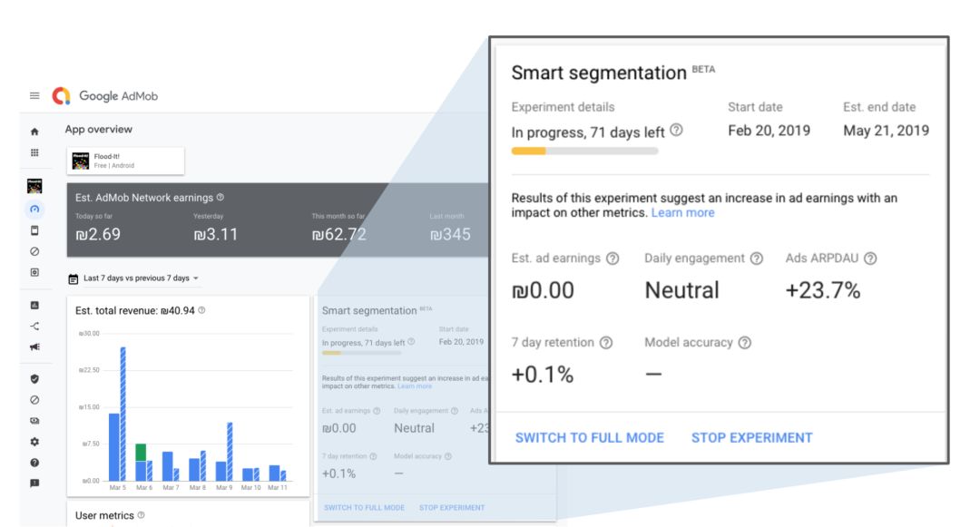Click +0.1% retention value in enlarged panel
980x527 pixels.
pyautogui.click(x=542, y=375)
